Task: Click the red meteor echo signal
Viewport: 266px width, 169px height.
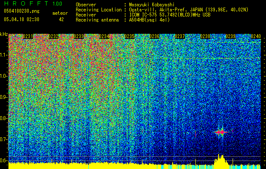Action: pos(221,132)
